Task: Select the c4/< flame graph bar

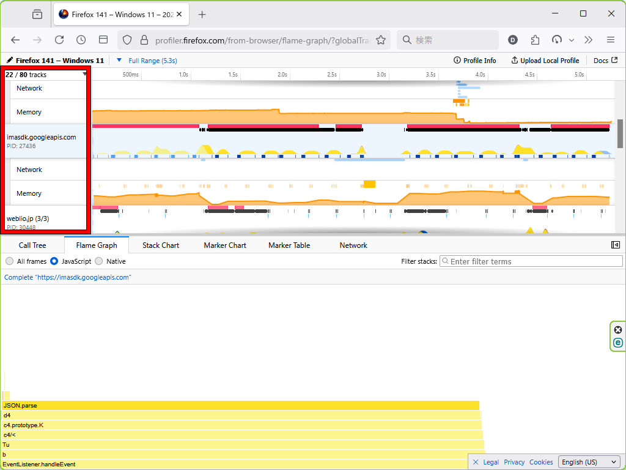Action: coord(242,435)
